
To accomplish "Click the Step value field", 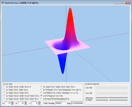I will 77,103.
